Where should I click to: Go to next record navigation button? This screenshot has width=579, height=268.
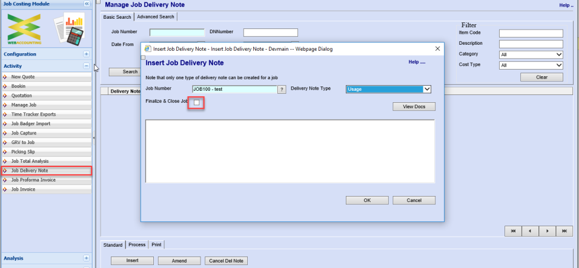pos(548,231)
